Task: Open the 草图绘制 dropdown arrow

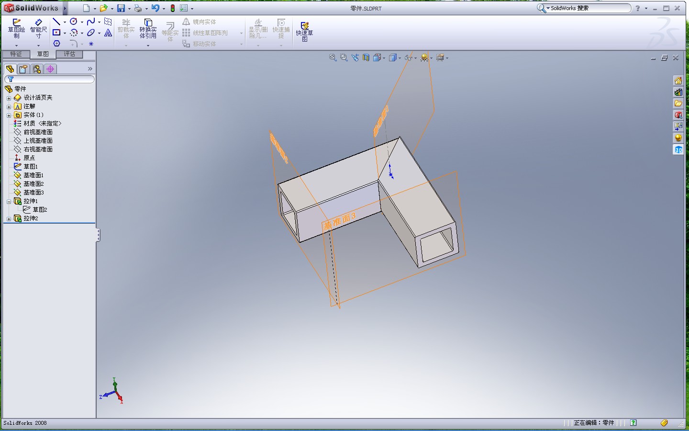Action: [16, 45]
